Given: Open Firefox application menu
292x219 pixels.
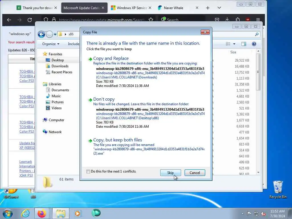Looking at the screenshot, I should point(258,20).
